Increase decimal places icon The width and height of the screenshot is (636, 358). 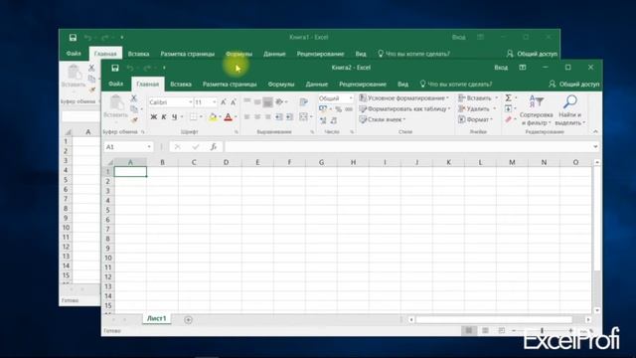323,120
